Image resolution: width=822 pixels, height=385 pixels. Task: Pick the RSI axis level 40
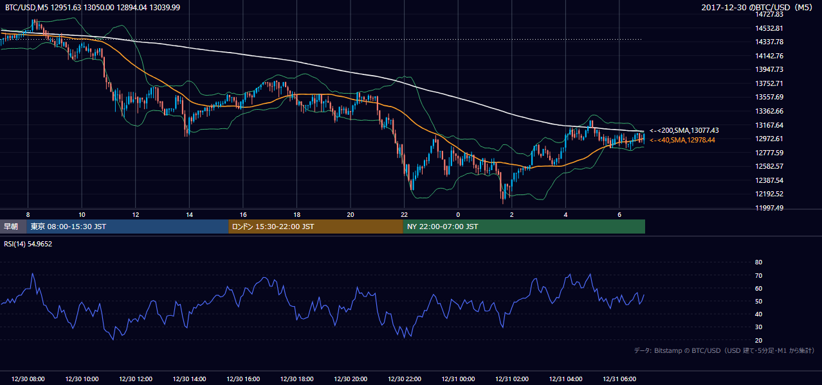coord(758,314)
